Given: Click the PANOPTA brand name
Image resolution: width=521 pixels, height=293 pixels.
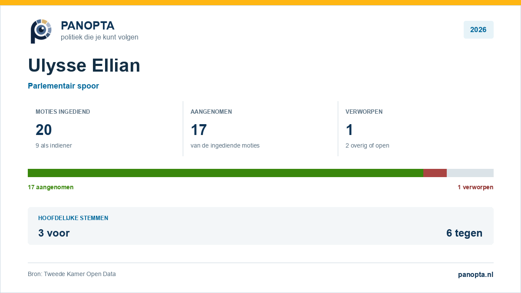Looking at the screenshot, I should (x=88, y=26).
